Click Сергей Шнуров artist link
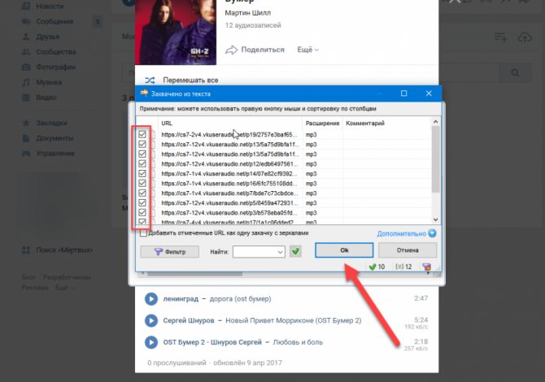Viewport: 545px width, 382px height. point(189,320)
